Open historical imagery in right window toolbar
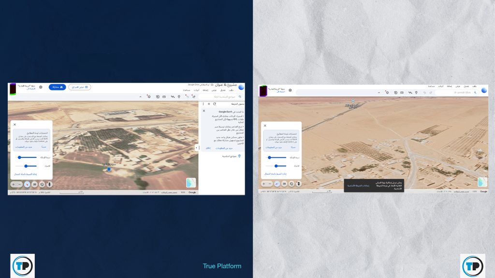Screen dimensions: 495x278 pyautogui.click(x=395, y=93)
